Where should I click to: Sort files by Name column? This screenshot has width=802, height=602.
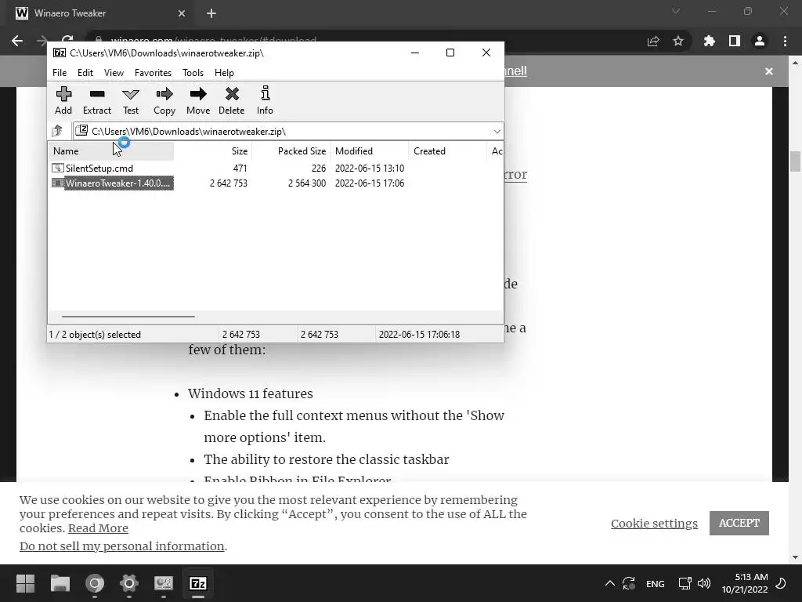click(111, 151)
